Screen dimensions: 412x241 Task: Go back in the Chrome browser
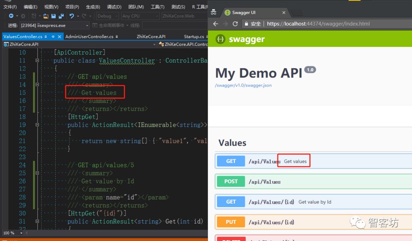(x=216, y=24)
